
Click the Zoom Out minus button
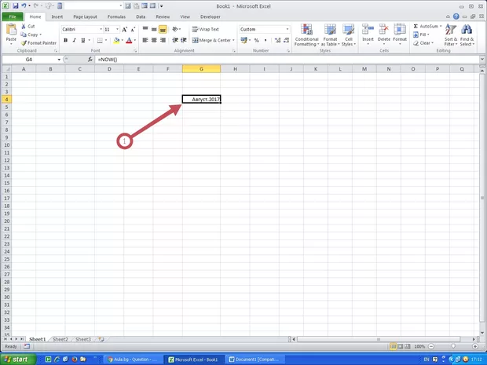[x=431, y=346]
